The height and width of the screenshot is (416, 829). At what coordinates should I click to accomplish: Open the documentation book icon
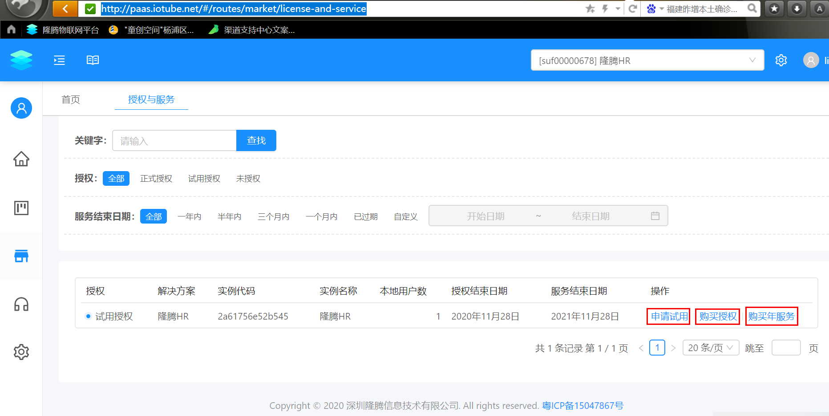[93, 60]
